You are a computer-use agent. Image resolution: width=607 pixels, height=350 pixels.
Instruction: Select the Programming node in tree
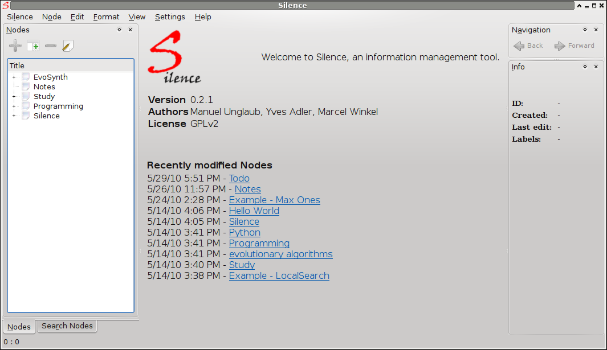click(x=58, y=106)
